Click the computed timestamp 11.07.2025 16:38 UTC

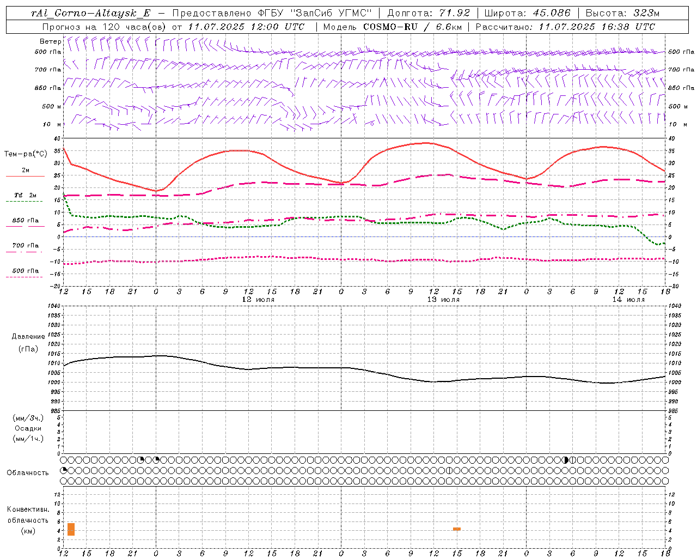597,27
